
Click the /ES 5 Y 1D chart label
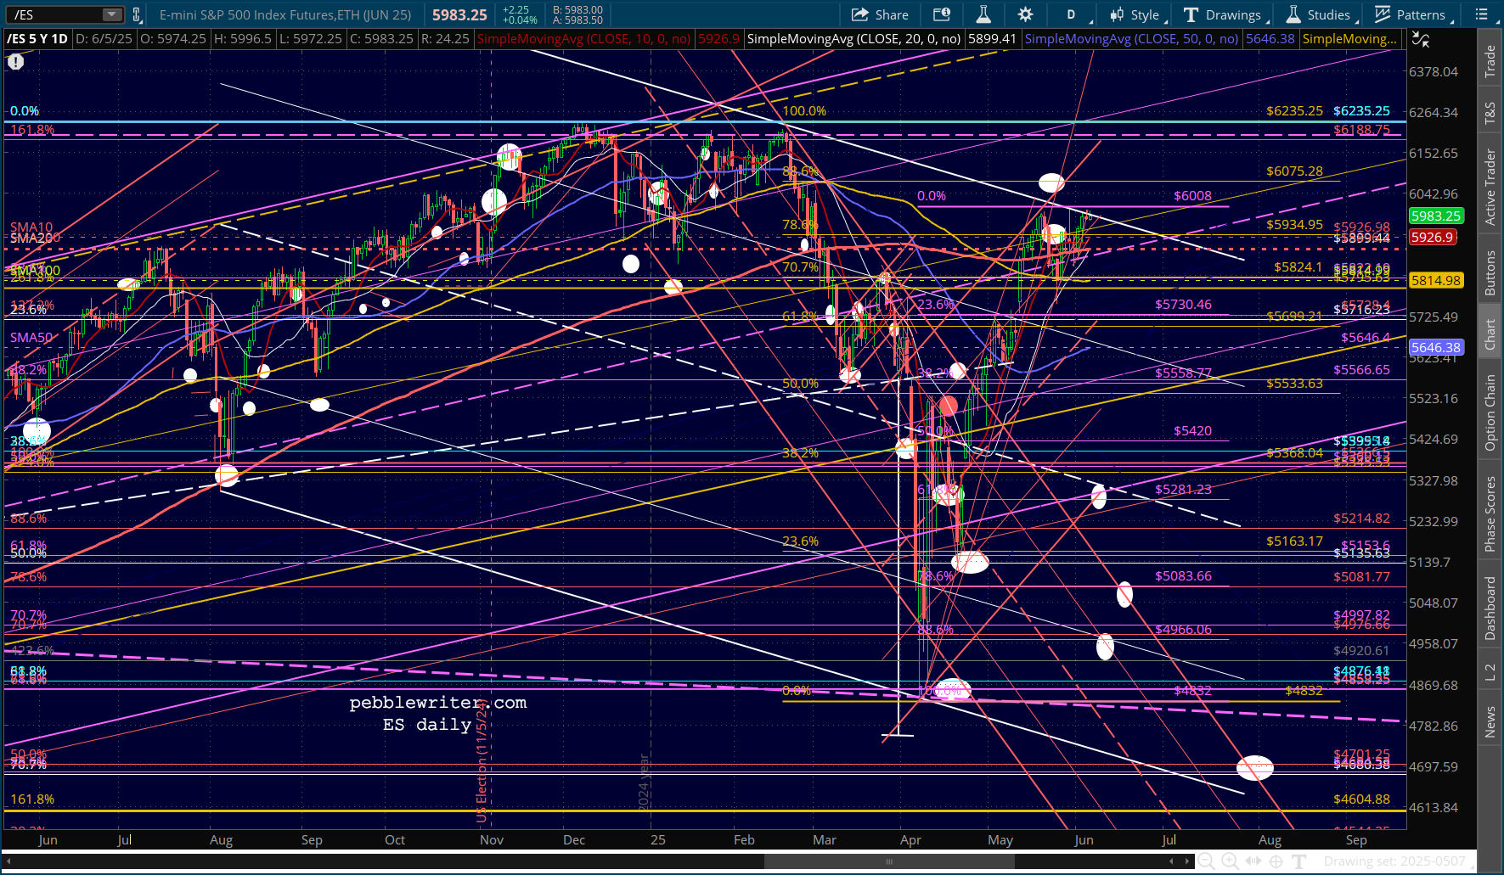point(37,39)
